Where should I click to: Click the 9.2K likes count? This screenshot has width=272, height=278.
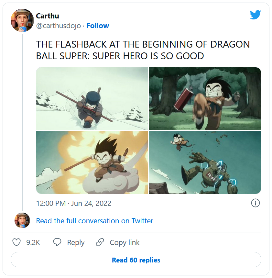(x=33, y=242)
